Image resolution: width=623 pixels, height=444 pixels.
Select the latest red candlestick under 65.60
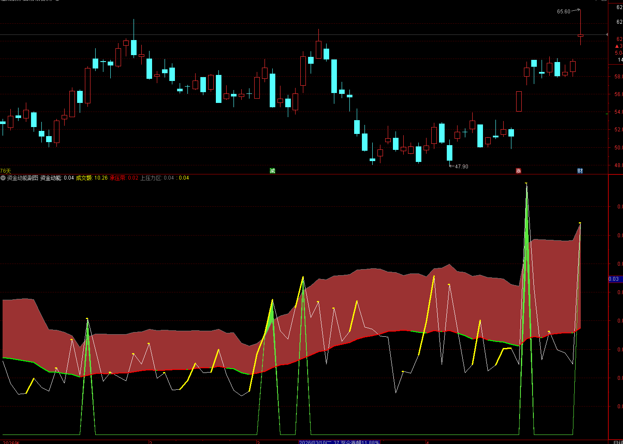(x=580, y=35)
